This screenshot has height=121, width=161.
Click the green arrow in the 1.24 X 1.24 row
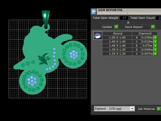pos(155,54)
